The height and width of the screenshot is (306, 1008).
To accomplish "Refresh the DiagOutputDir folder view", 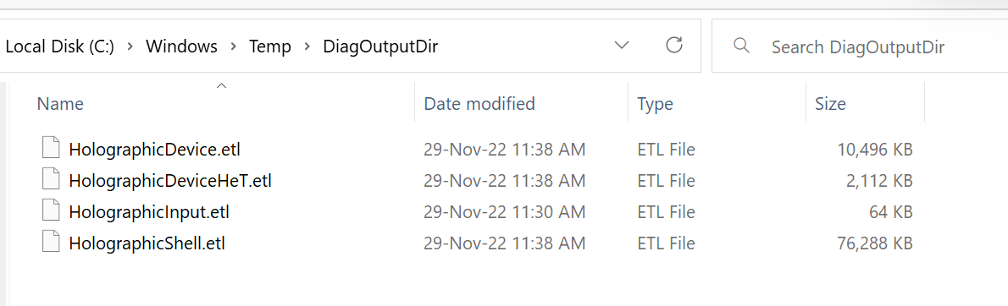I will [673, 46].
